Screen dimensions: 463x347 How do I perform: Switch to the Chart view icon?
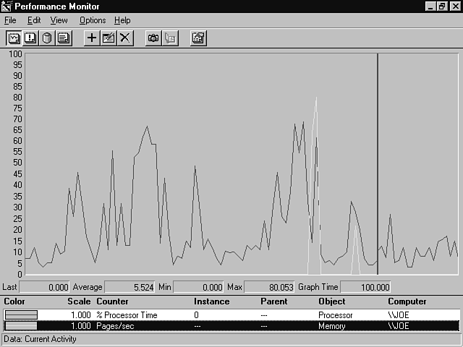coord(14,38)
